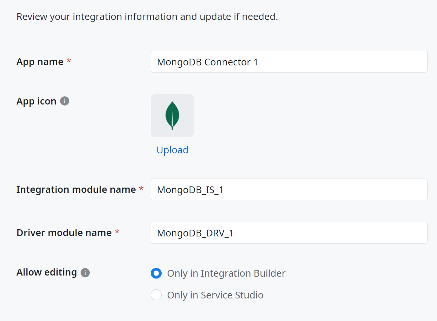
Task: Open the App icon info tooltip icon
Action: tap(65, 101)
